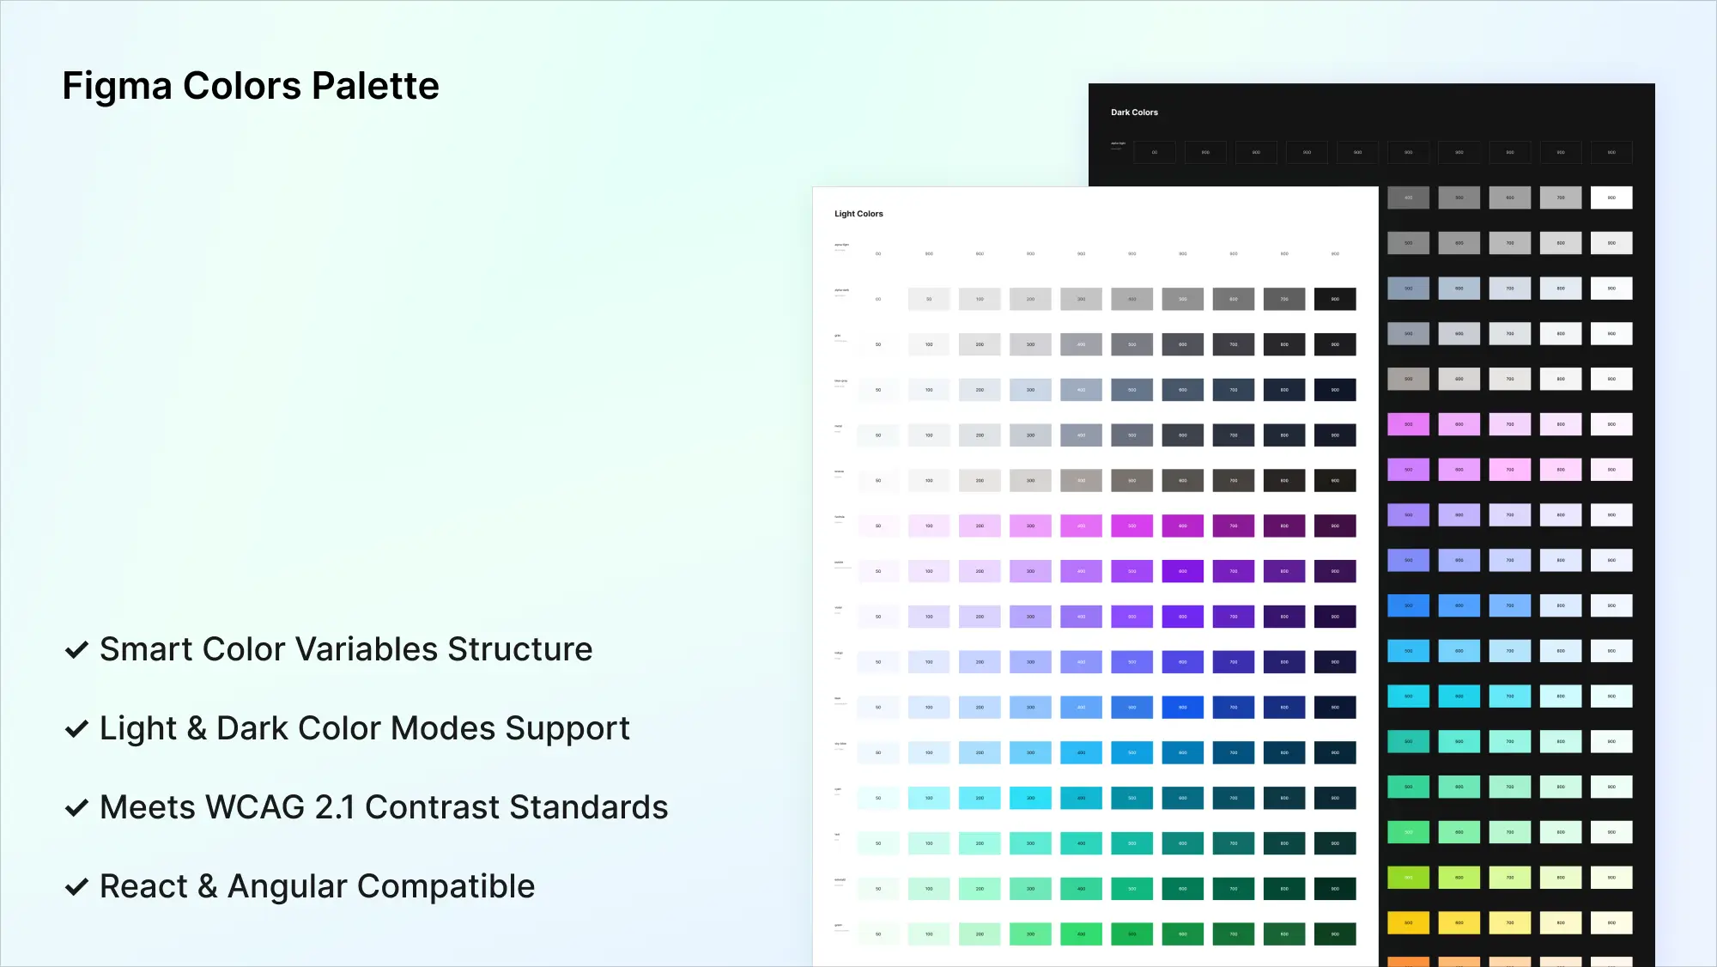Select the gray 500 swatch in Light Colors
Screen dimensions: 1717x967
(x=1132, y=344)
